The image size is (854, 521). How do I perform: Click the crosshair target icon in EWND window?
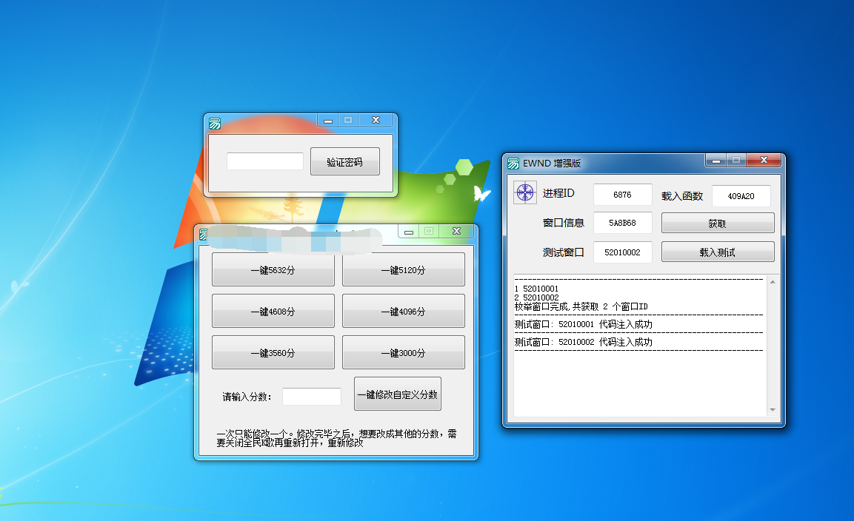pos(525,192)
